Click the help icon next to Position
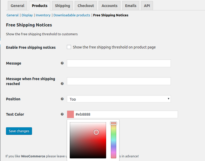This screenshot has height=161, width=205. [62, 99]
